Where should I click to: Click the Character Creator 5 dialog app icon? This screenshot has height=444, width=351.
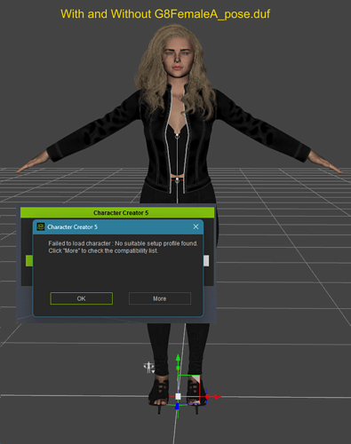click(x=41, y=226)
